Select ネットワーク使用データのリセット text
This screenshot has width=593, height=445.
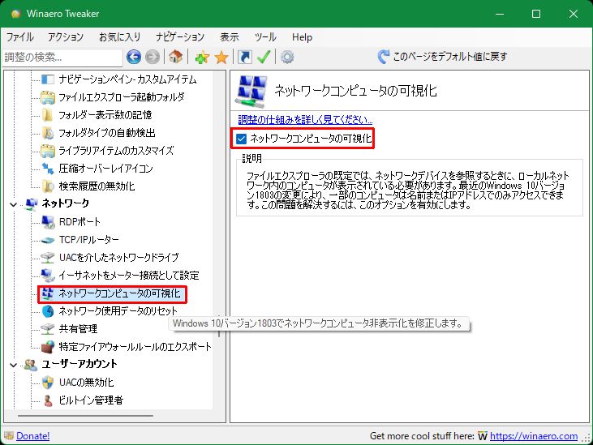click(118, 311)
